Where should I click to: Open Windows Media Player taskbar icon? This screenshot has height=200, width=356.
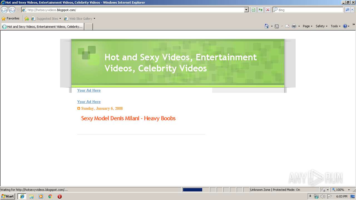pyautogui.click(x=41, y=196)
